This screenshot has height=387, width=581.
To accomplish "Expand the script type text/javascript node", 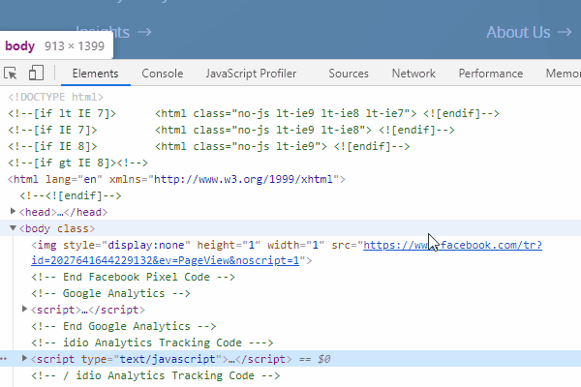I will click(x=24, y=358).
